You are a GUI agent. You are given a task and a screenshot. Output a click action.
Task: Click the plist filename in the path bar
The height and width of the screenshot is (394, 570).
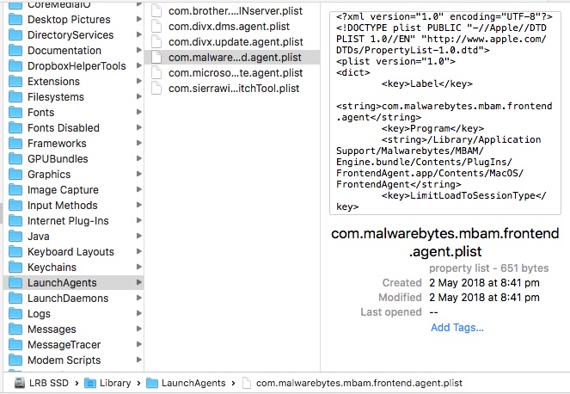pyautogui.click(x=359, y=383)
